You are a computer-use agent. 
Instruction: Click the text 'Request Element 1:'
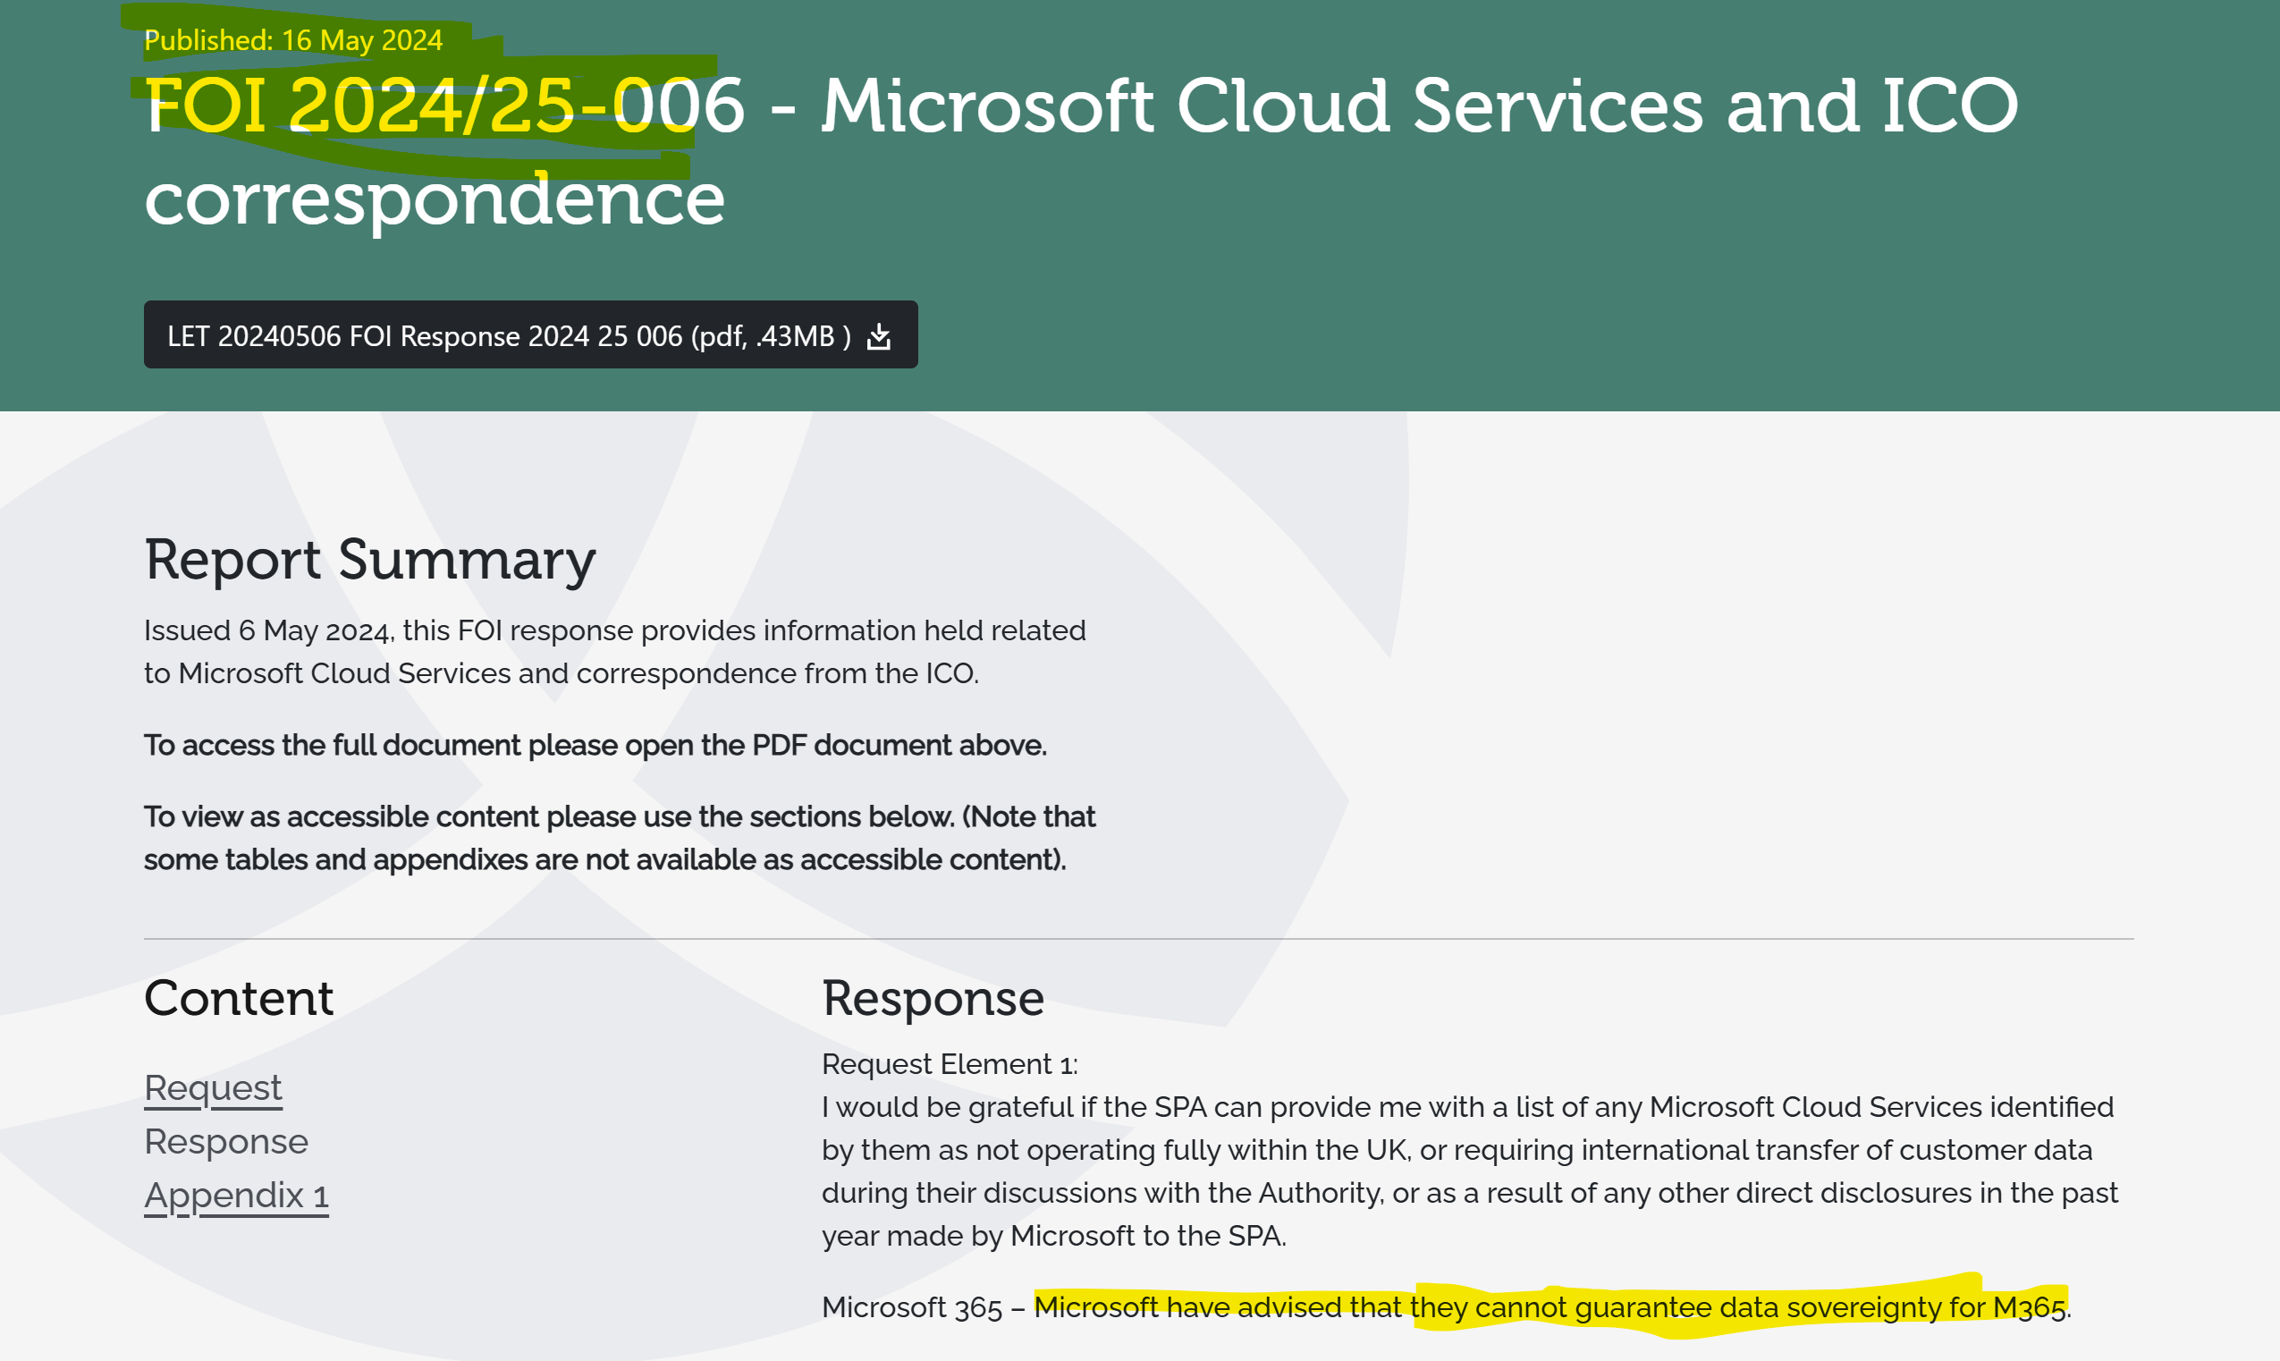point(950,1064)
